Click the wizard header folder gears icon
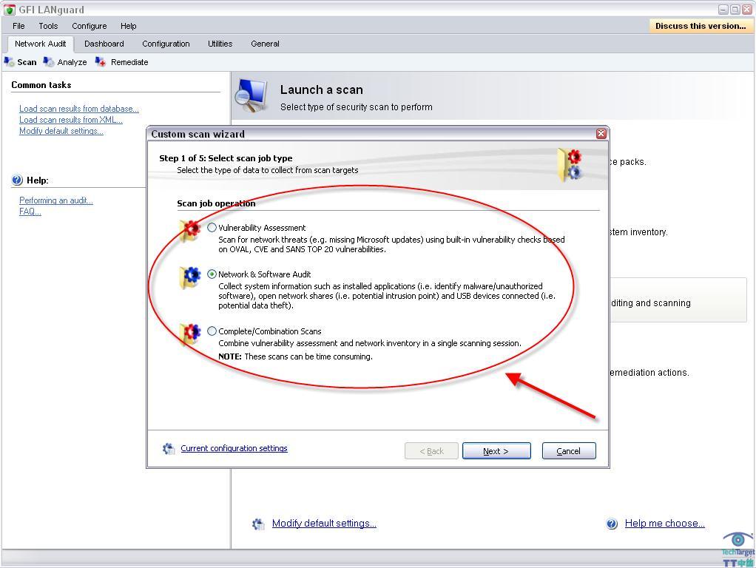Screen dimensions: 756x568 click(x=570, y=165)
